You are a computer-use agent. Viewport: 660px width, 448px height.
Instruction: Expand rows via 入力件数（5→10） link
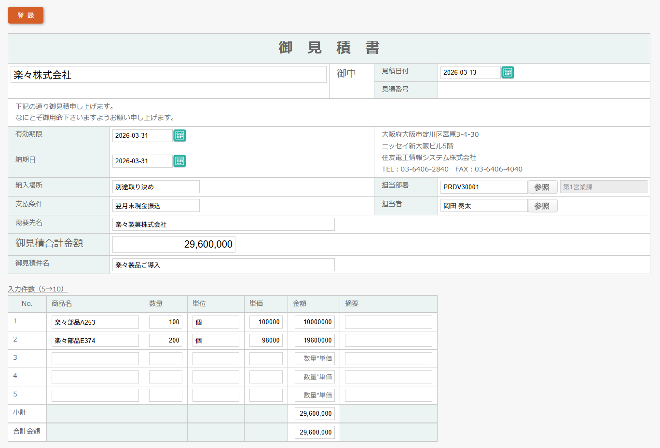(x=38, y=289)
